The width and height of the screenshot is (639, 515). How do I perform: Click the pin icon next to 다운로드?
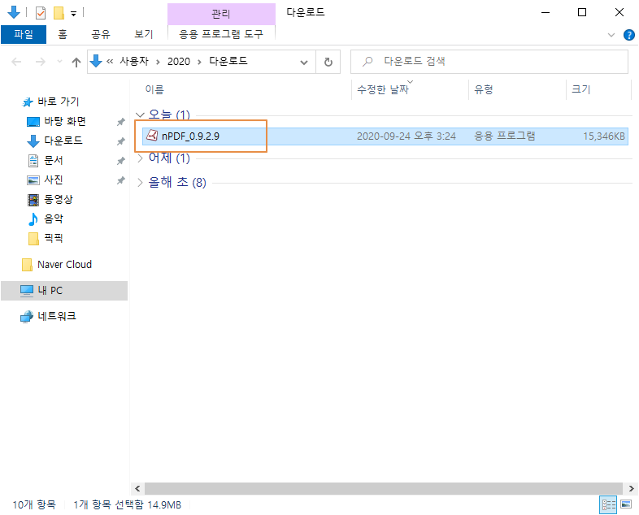(120, 141)
